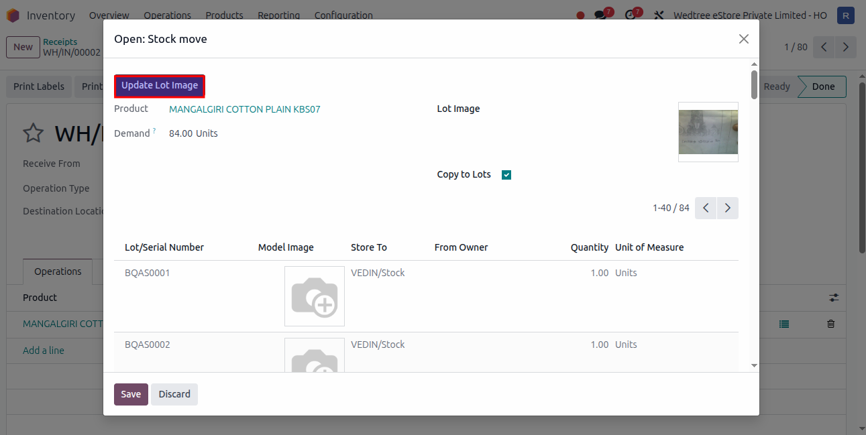Delete product line with trash icon
The height and width of the screenshot is (435, 866).
[831, 324]
